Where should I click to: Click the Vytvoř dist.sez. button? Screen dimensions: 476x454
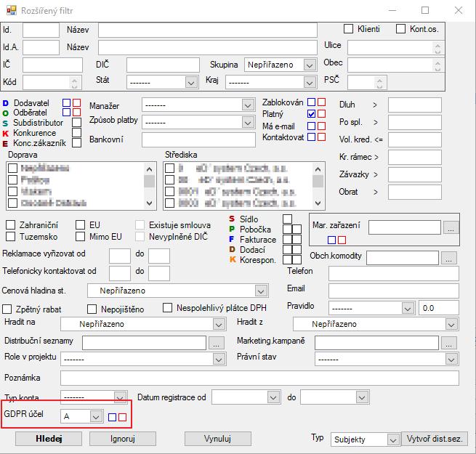[435, 439]
